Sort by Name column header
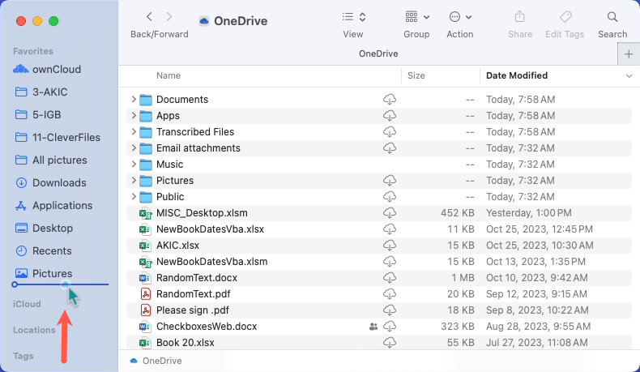Image resolution: width=640 pixels, height=372 pixels. coord(169,75)
